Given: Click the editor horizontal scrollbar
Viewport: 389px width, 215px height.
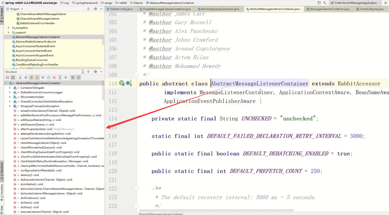Looking at the screenshot, I should (x=216, y=210).
